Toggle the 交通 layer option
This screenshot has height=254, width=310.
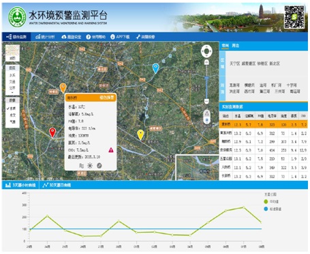12,81
